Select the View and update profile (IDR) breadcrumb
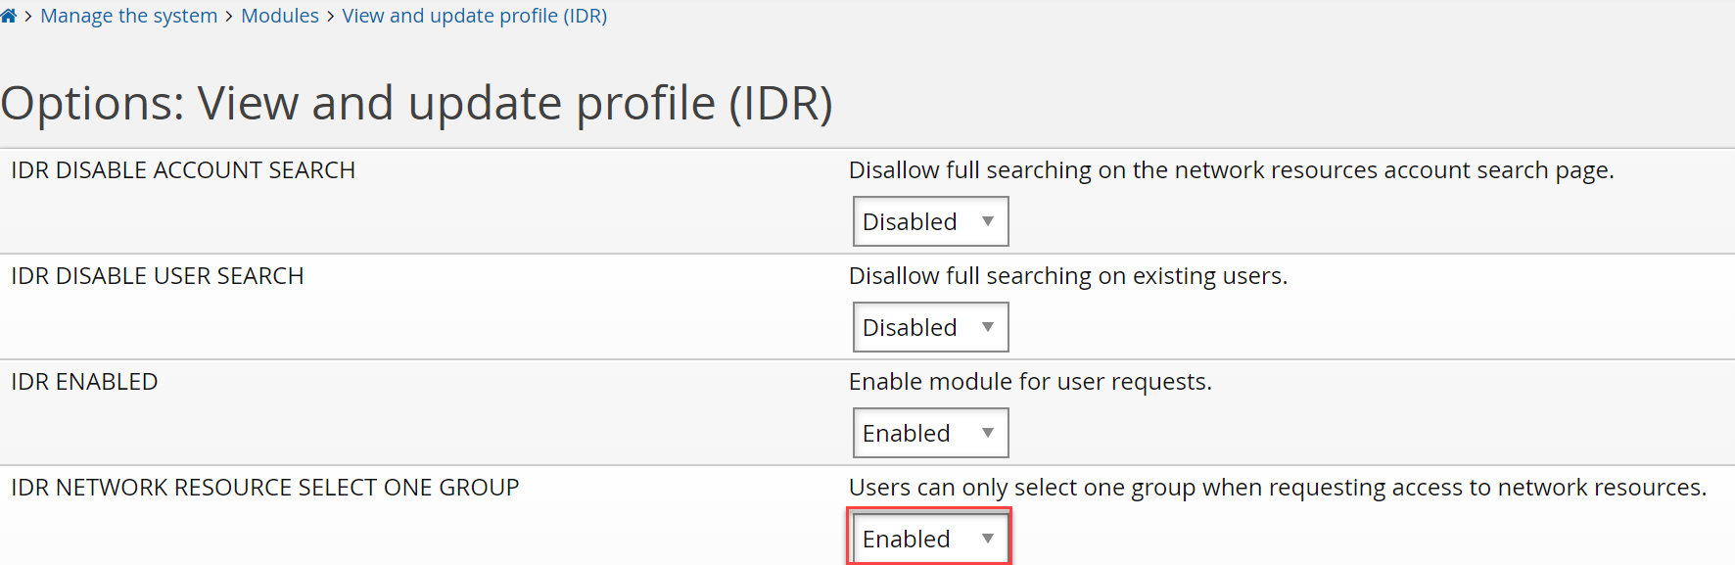1735x565 pixels. 474,15
